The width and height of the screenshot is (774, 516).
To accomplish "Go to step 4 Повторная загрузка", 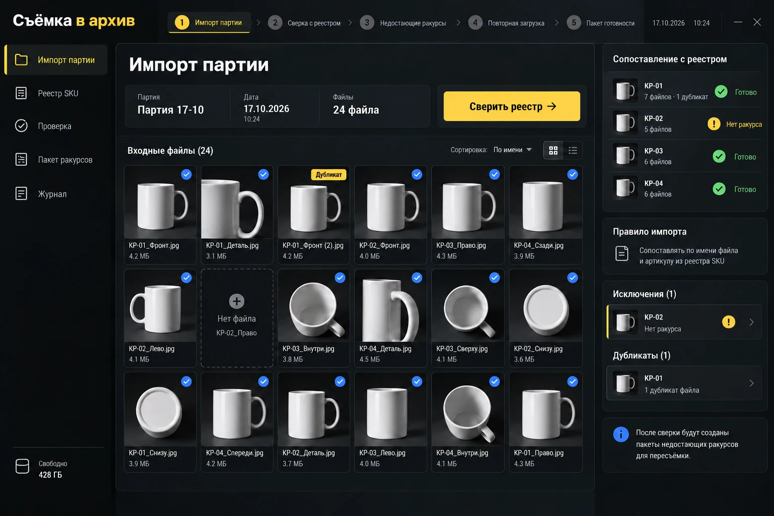I will tap(506, 23).
